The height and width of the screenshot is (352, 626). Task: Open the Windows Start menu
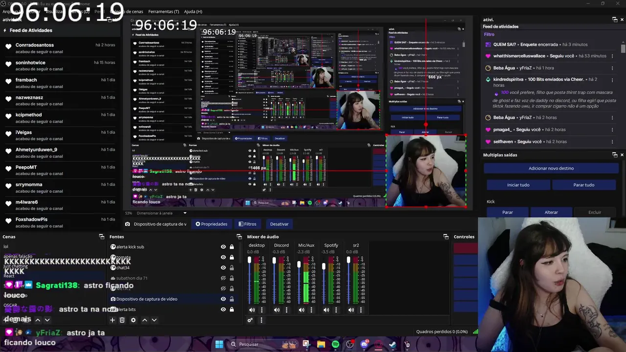tap(219, 344)
